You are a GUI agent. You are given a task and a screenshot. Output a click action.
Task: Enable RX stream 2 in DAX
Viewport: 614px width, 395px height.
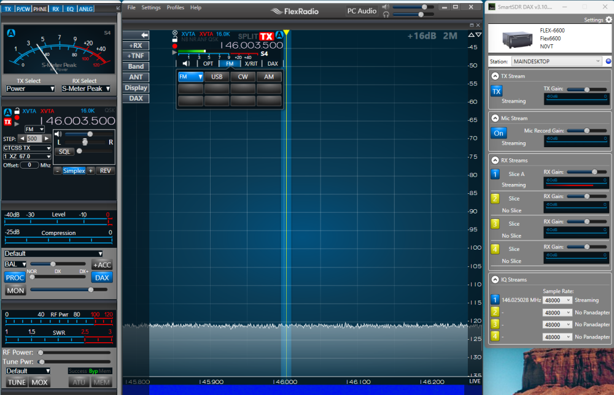coord(495,199)
